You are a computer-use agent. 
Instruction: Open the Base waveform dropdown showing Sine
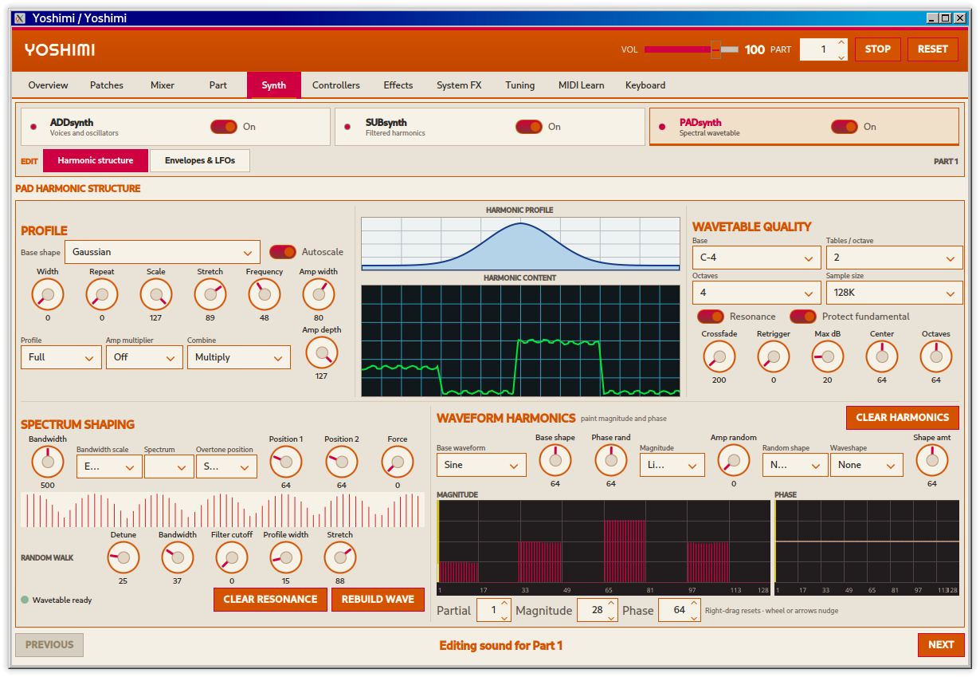tap(481, 465)
